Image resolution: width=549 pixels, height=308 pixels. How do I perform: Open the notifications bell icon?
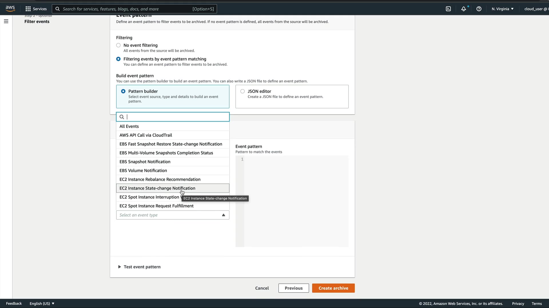464,9
